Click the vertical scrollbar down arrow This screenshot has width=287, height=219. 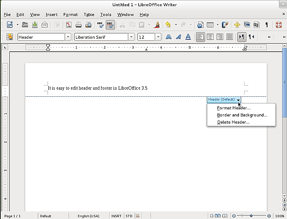[284, 196]
